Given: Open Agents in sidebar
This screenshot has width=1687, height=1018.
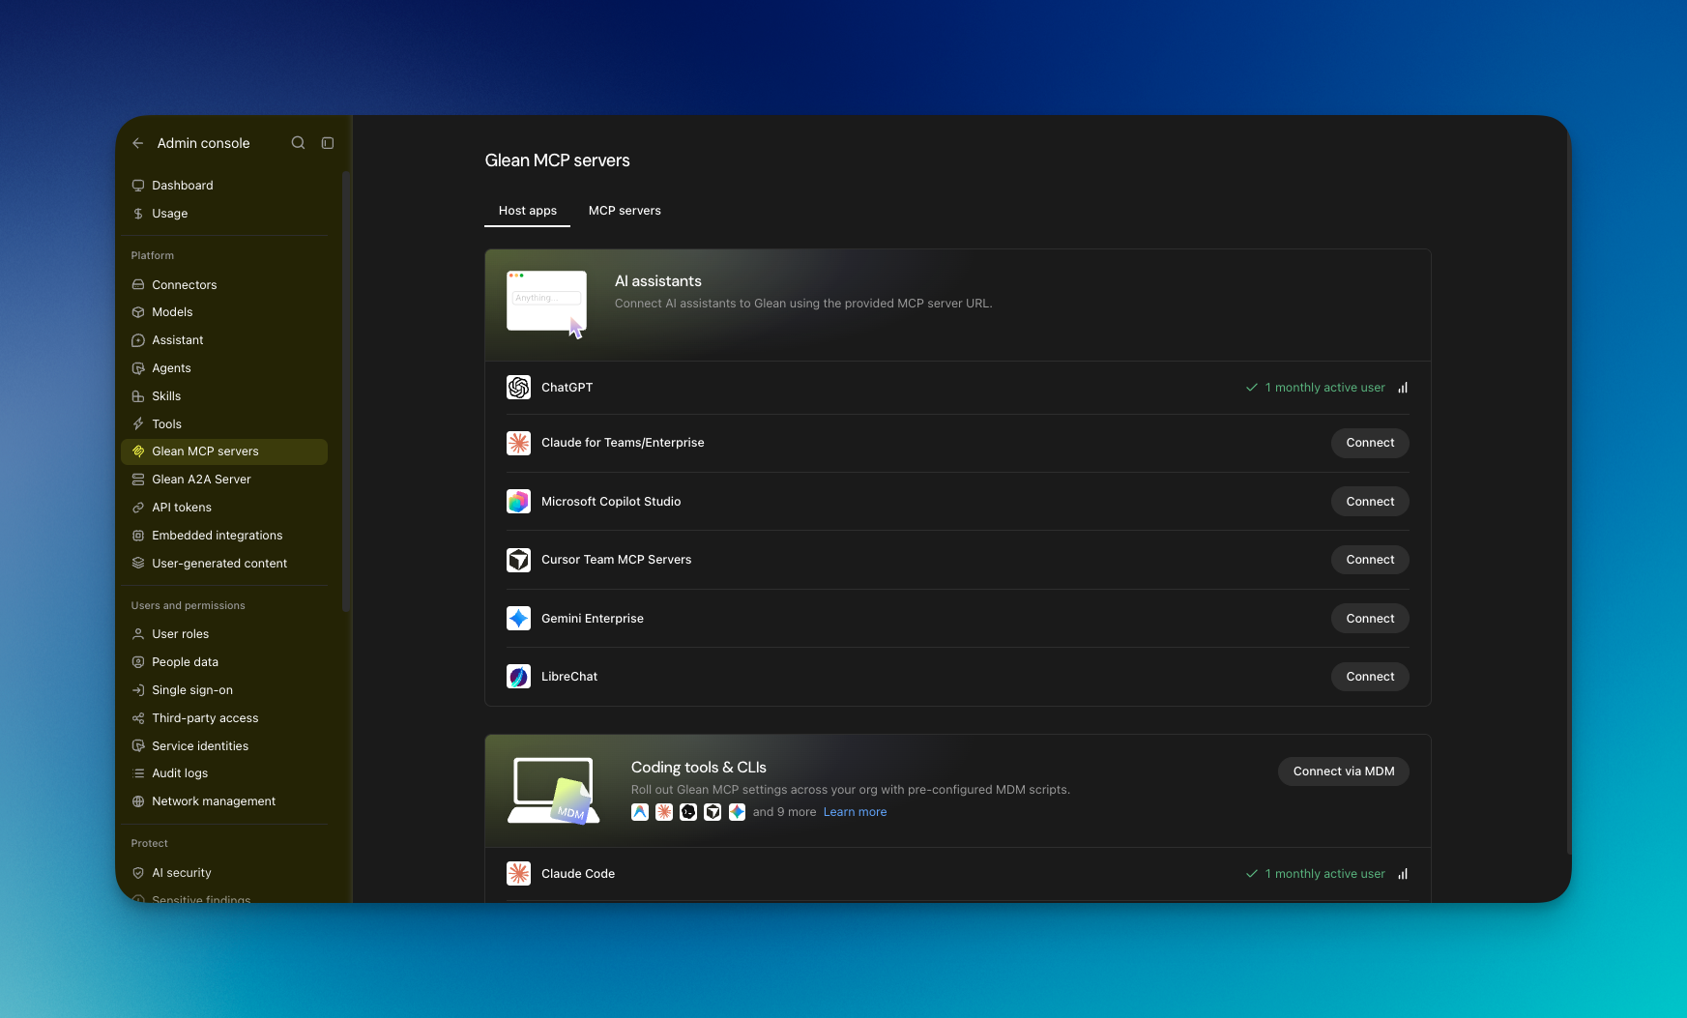Looking at the screenshot, I should coord(224,368).
